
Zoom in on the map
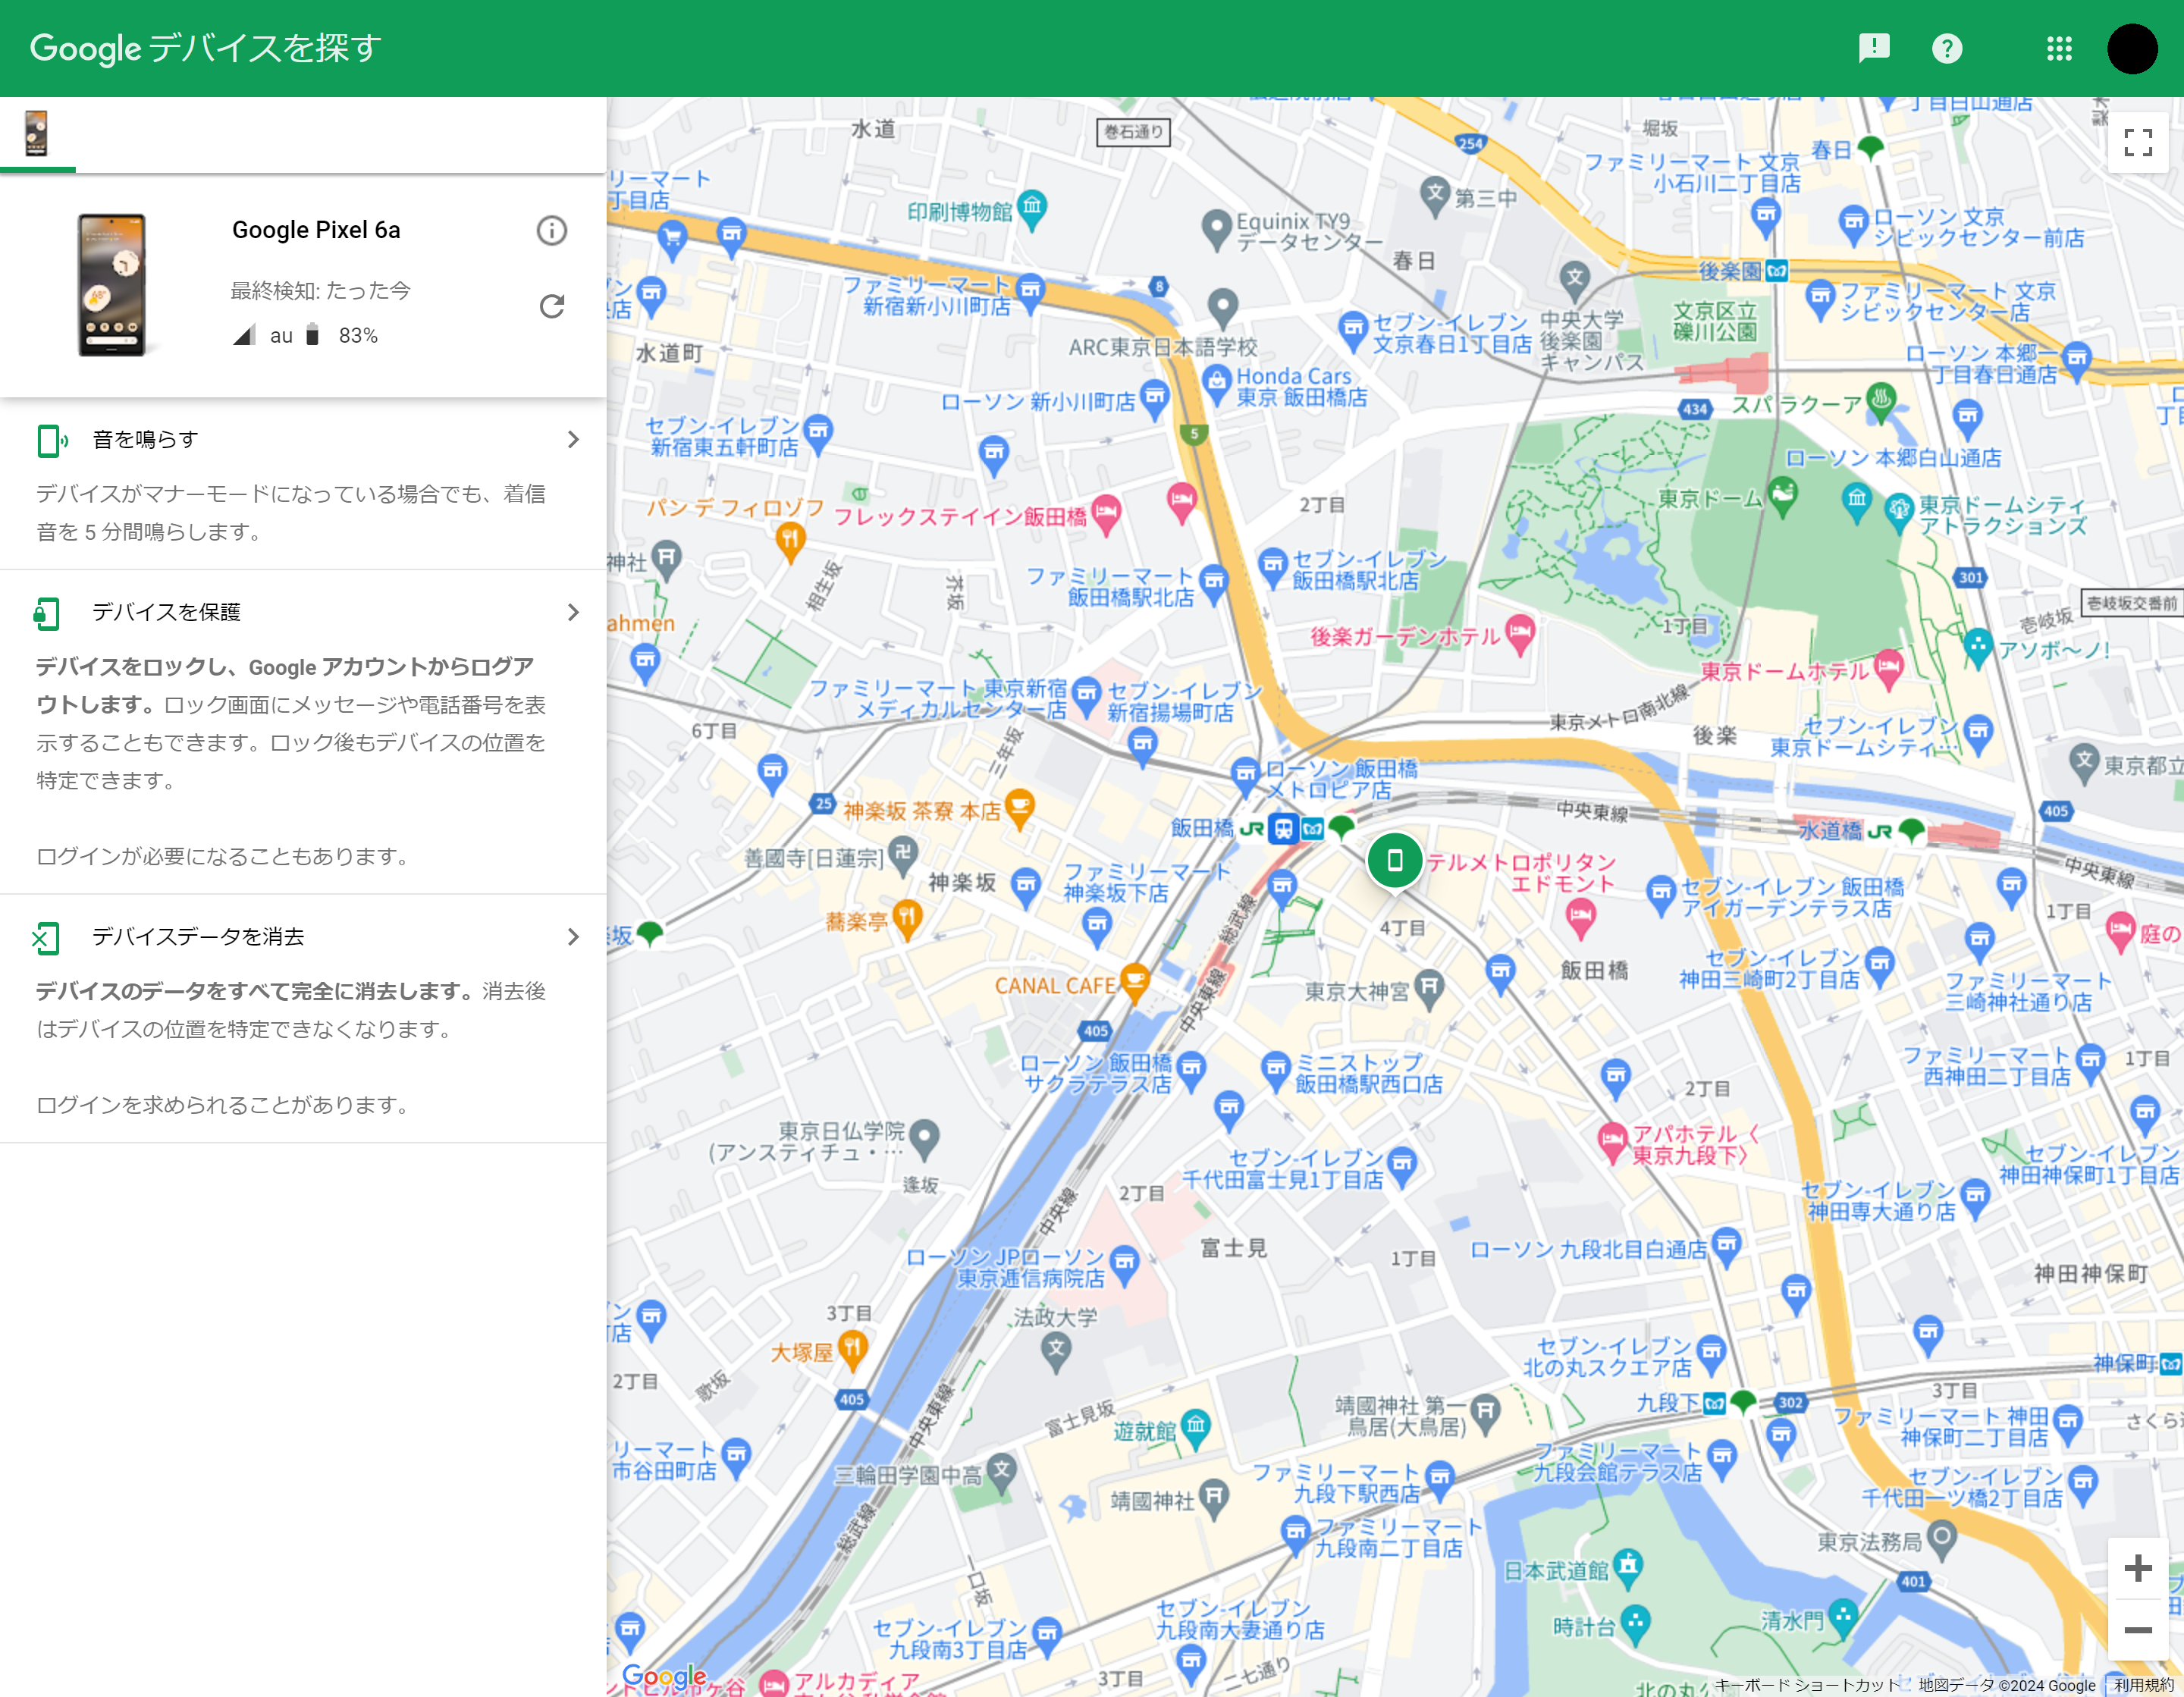(2137, 1568)
